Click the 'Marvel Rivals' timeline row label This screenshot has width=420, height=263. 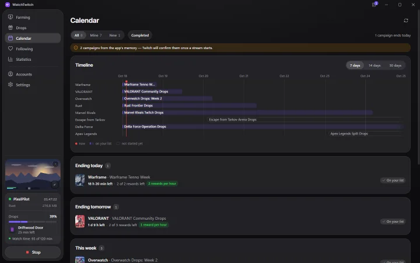coord(85,113)
